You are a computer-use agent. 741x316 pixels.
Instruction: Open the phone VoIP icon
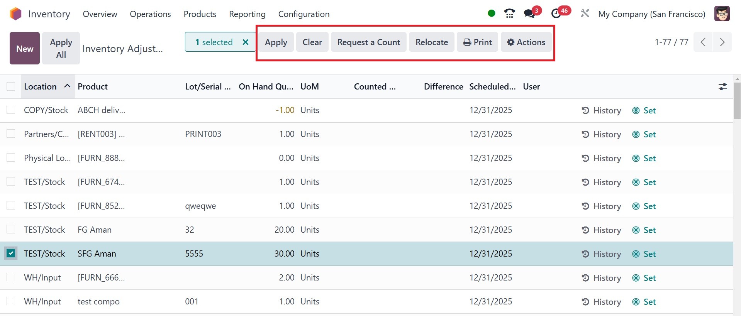[x=509, y=14]
